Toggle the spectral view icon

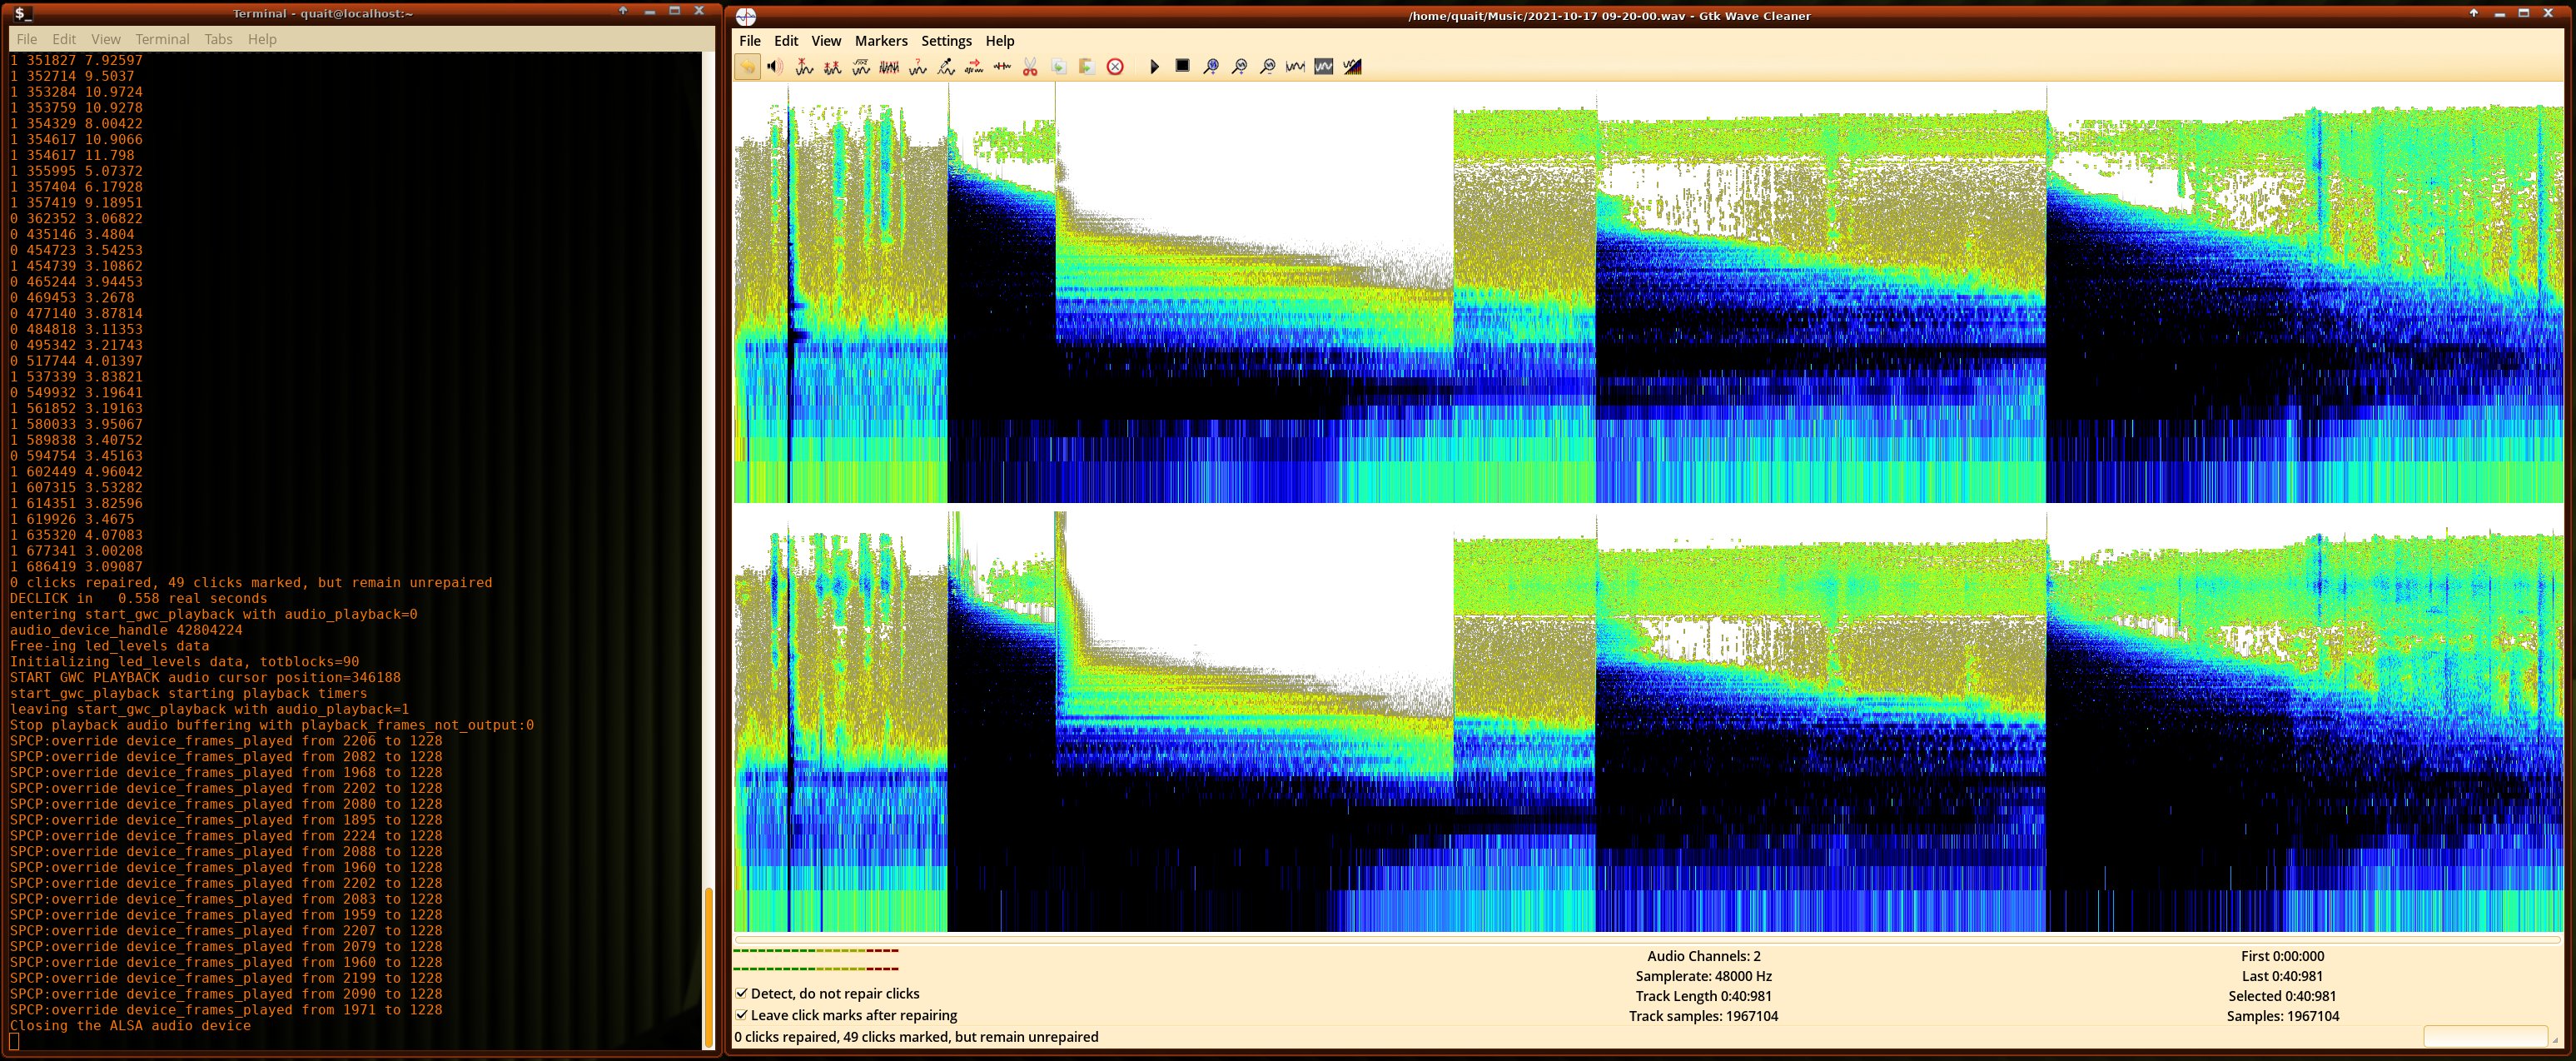pos(1352,67)
